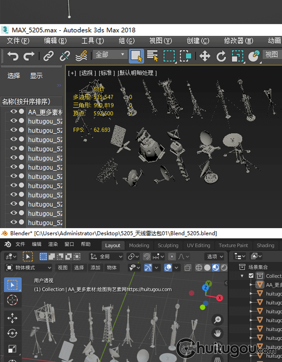Click the Pan hand icon in viewport

(x=218, y=333)
